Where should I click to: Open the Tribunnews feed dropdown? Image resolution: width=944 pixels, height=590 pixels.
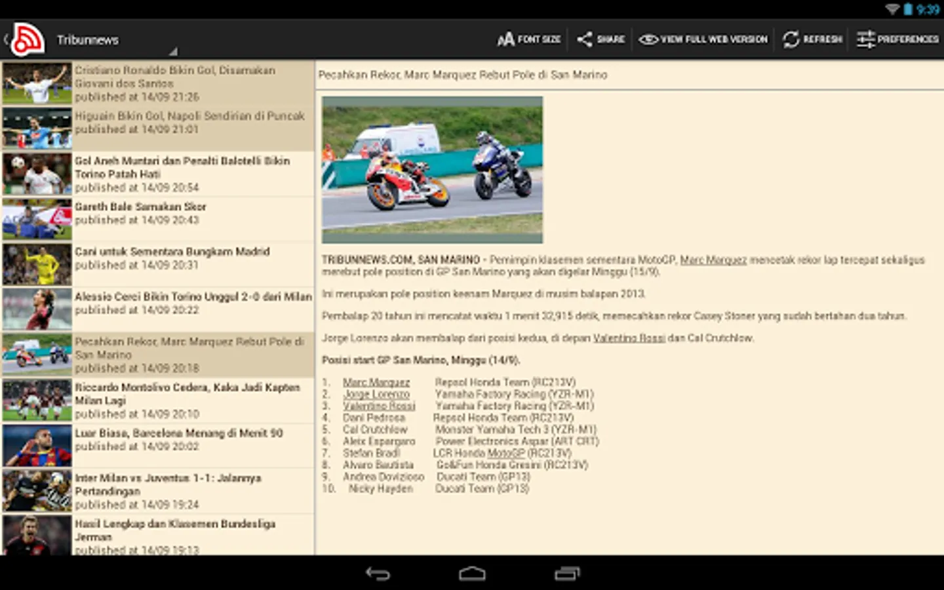[117, 40]
